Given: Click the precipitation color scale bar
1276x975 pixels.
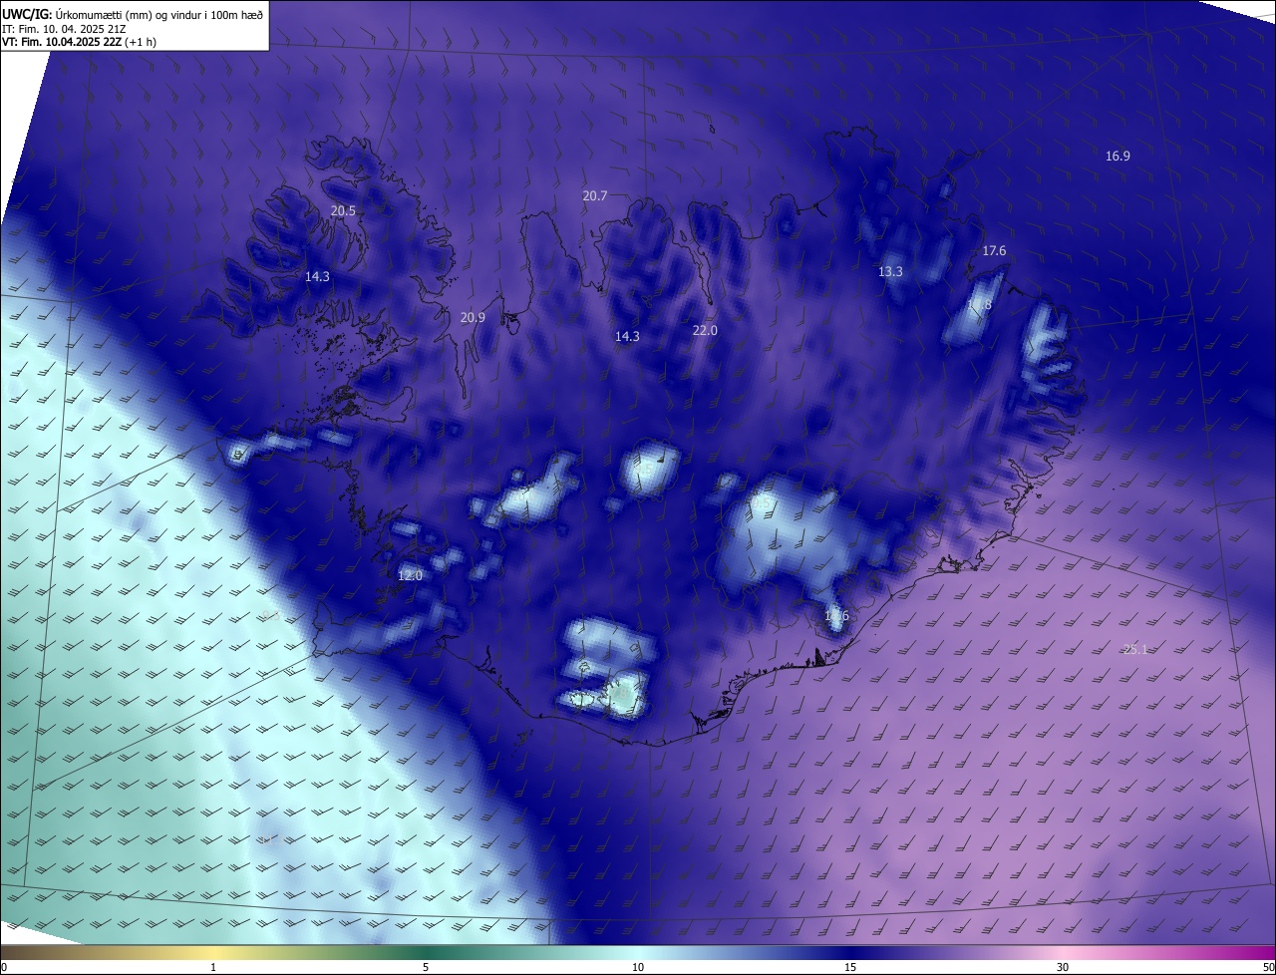Looking at the screenshot, I should (x=638, y=952).
